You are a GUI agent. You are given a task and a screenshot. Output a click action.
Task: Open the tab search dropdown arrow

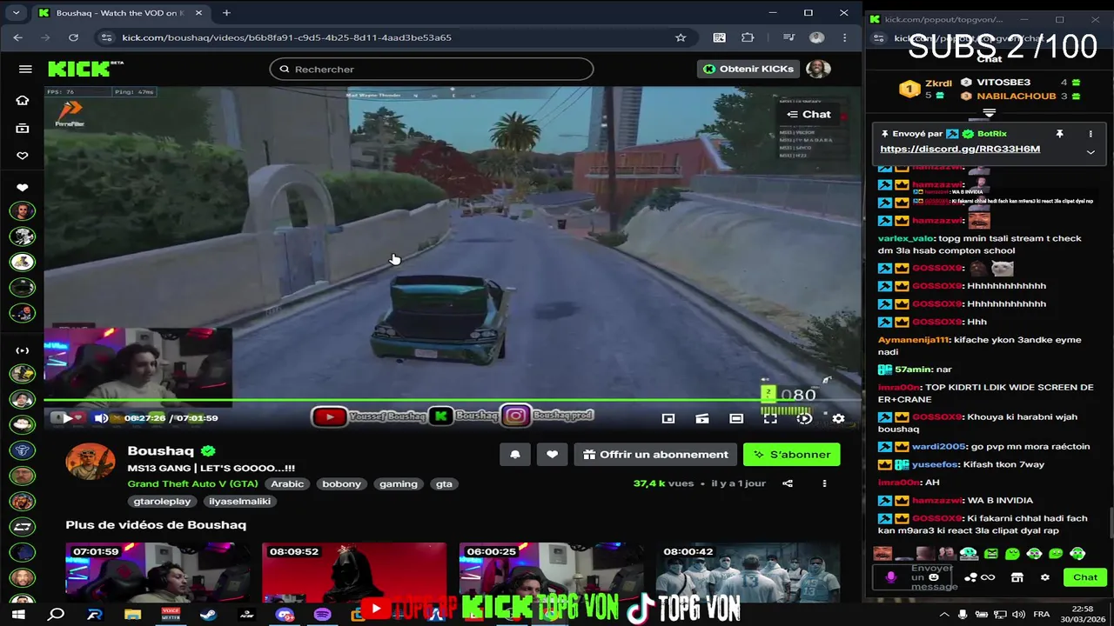tap(16, 13)
